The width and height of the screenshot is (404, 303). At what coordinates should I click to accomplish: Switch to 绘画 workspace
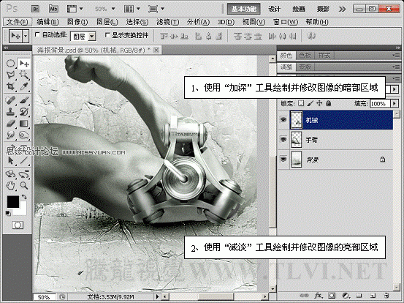pos(299,9)
